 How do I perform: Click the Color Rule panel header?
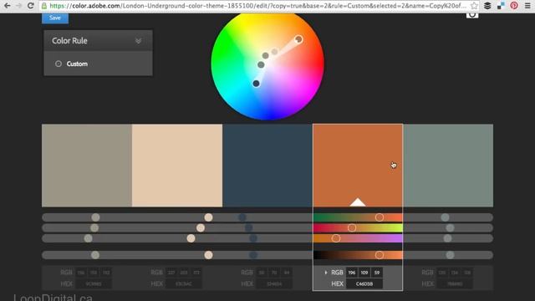(x=98, y=41)
